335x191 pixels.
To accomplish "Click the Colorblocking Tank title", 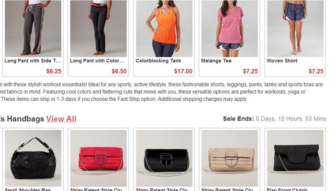I will pyautogui.click(x=158, y=61).
